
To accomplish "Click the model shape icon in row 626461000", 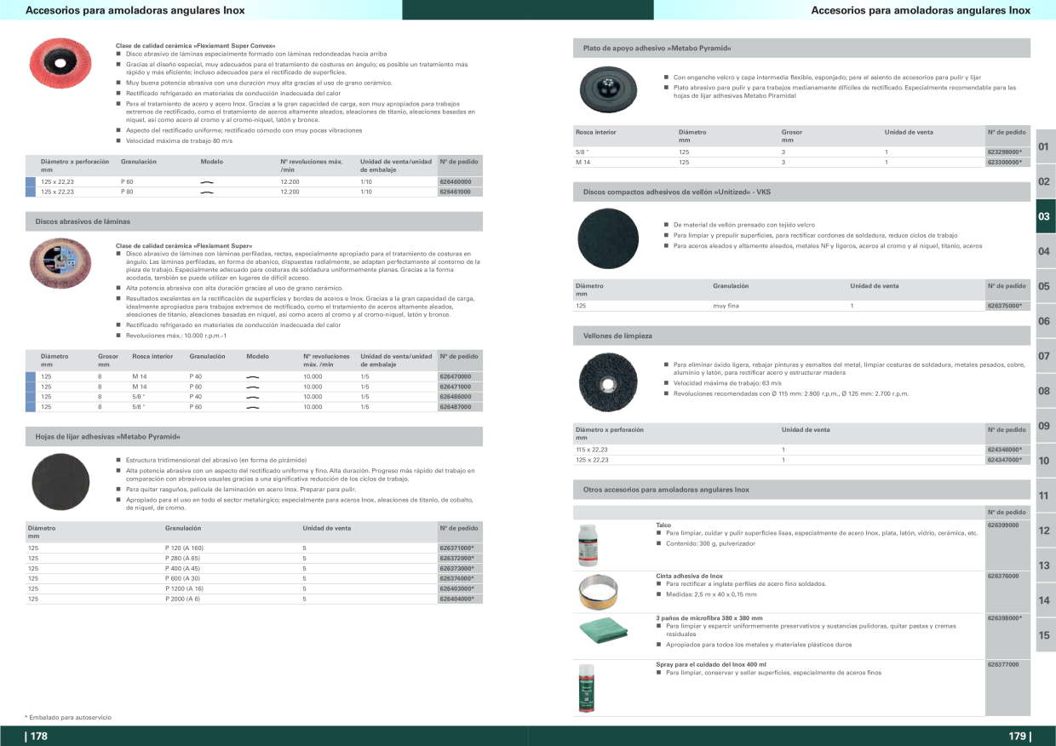I will tap(206, 192).
